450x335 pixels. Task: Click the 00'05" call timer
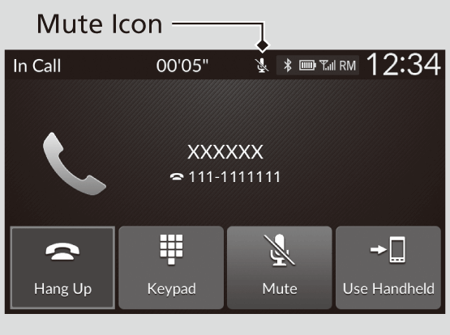(x=182, y=66)
